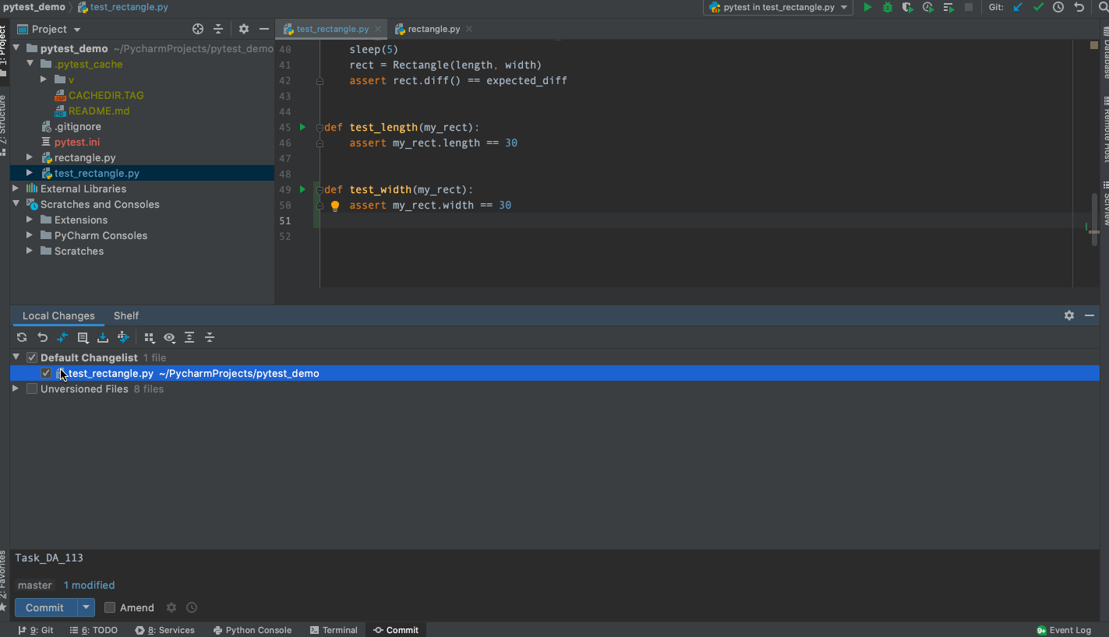Viewport: 1109px width, 637px height.
Task: Run with Coverage icon in the toolbar
Action: (908, 7)
